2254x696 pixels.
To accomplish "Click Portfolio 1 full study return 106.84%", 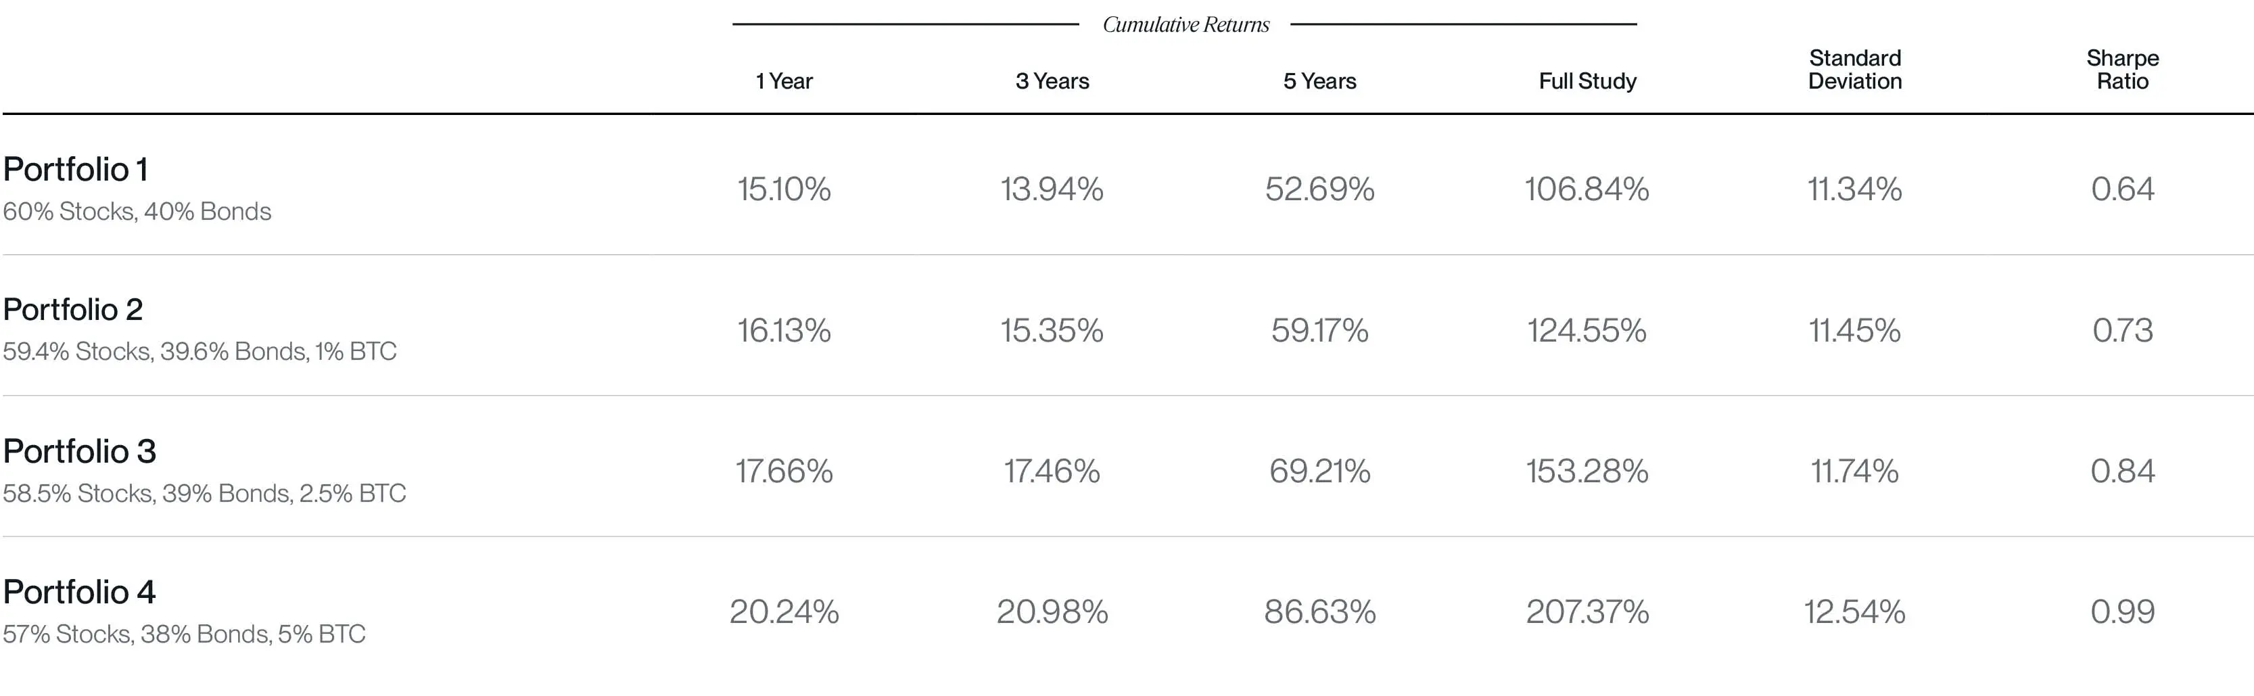I will (x=1587, y=189).
